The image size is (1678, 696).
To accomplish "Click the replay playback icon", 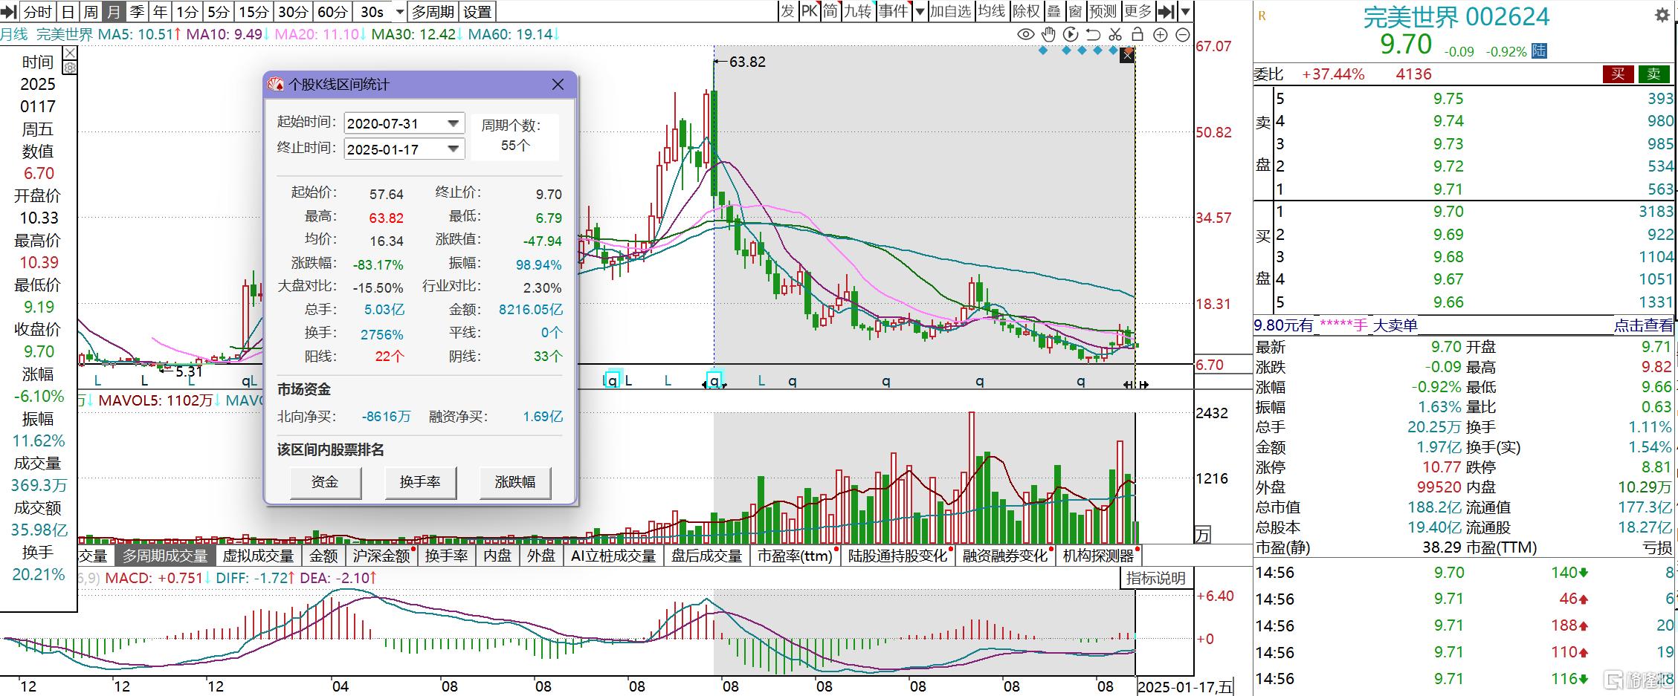I will [1071, 35].
